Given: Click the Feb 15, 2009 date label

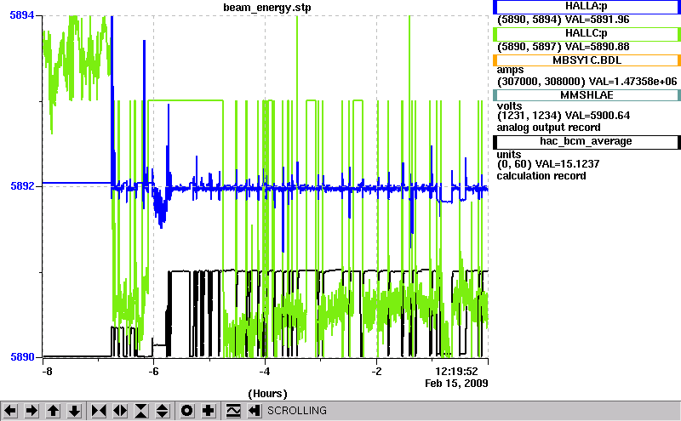Looking at the screenshot, I should [x=456, y=384].
